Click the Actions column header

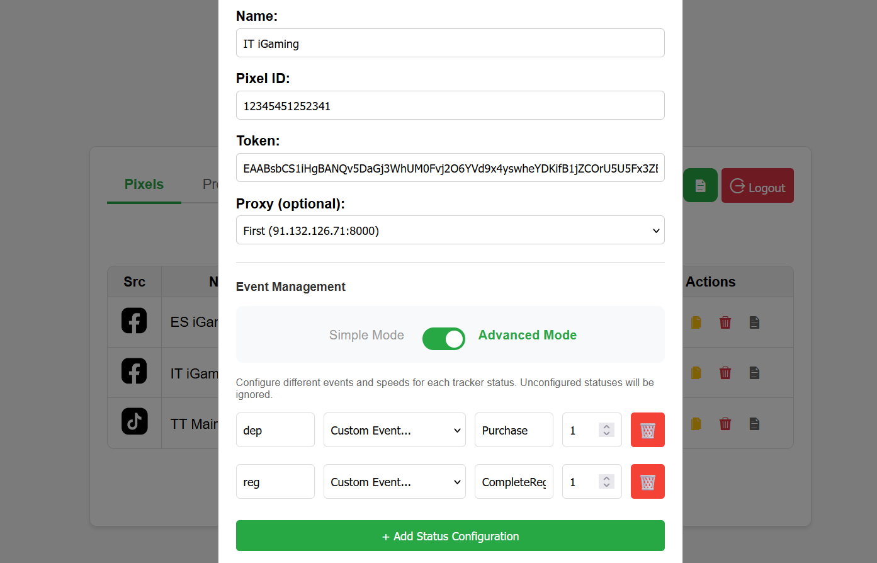click(711, 281)
